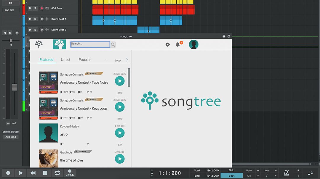Open the Scarlett 6i6 USB output selector
Screen dimensions: 320x179
point(11,132)
